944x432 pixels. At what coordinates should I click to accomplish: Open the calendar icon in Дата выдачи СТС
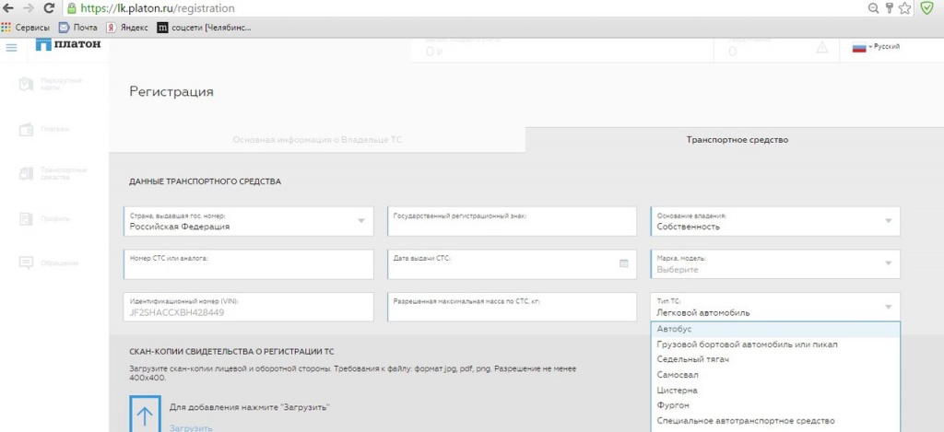[x=623, y=263]
